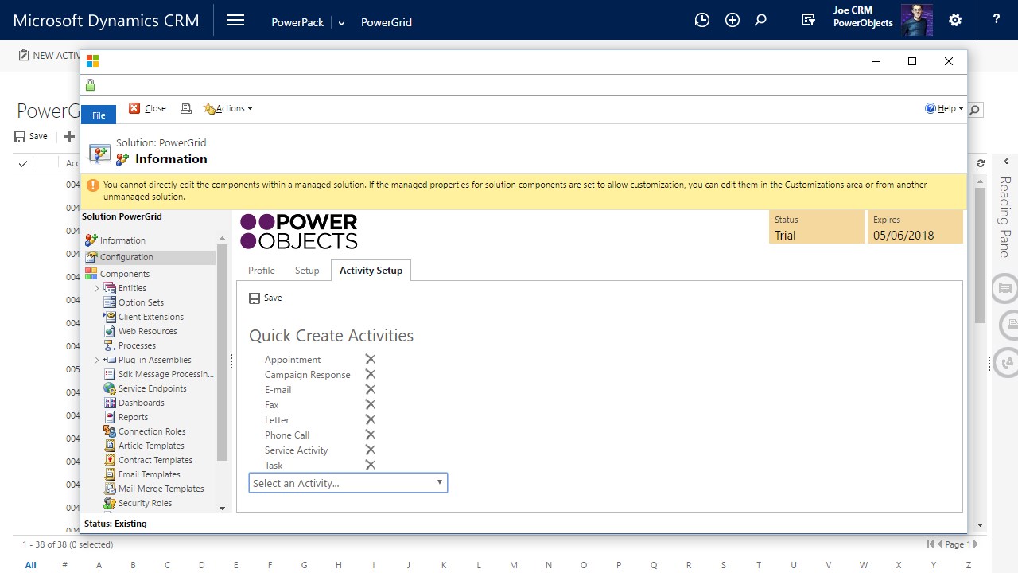The width and height of the screenshot is (1018, 573).
Task: Collapse the Reading Pane chevron
Action: [x=1005, y=162]
